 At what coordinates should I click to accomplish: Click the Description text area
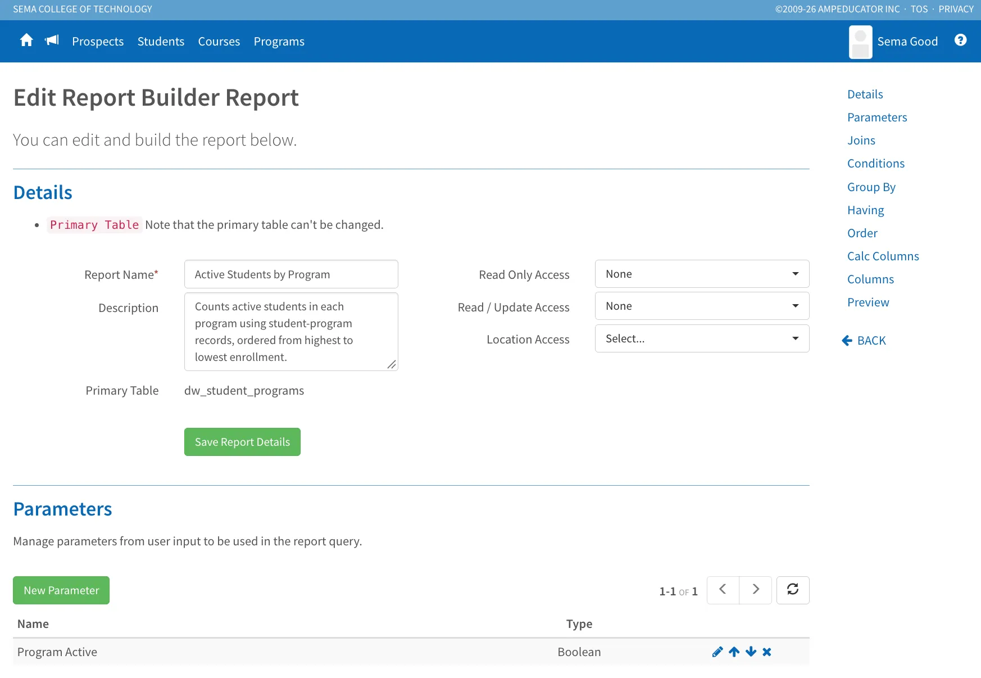tap(291, 332)
